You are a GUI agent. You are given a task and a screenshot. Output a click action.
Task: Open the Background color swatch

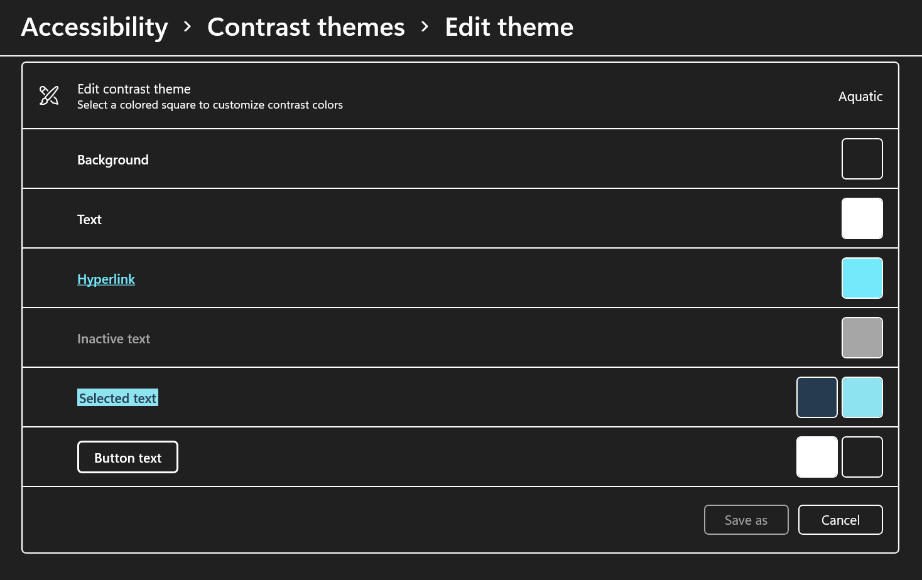tap(862, 159)
